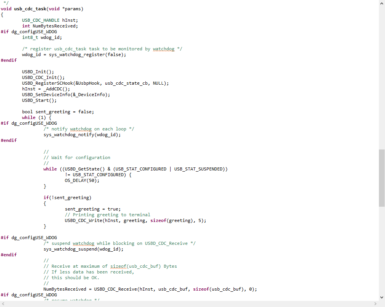The width and height of the screenshot is (385, 307).
Task: Click the horizontal scrollbar track
Action: point(191,304)
